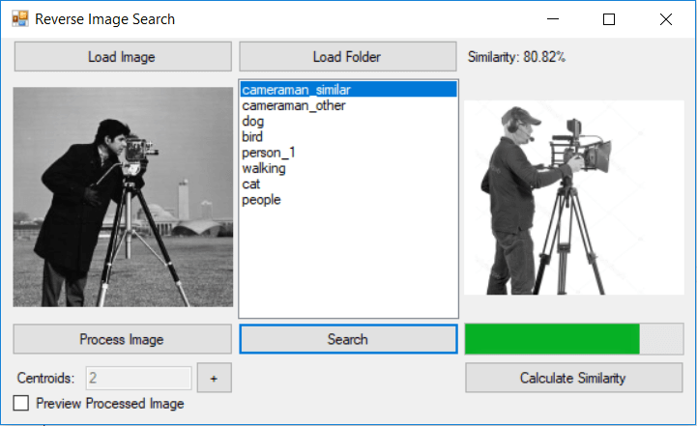Increase centroids with the plus button
Viewport: 697px width, 426px height.
coord(214,378)
